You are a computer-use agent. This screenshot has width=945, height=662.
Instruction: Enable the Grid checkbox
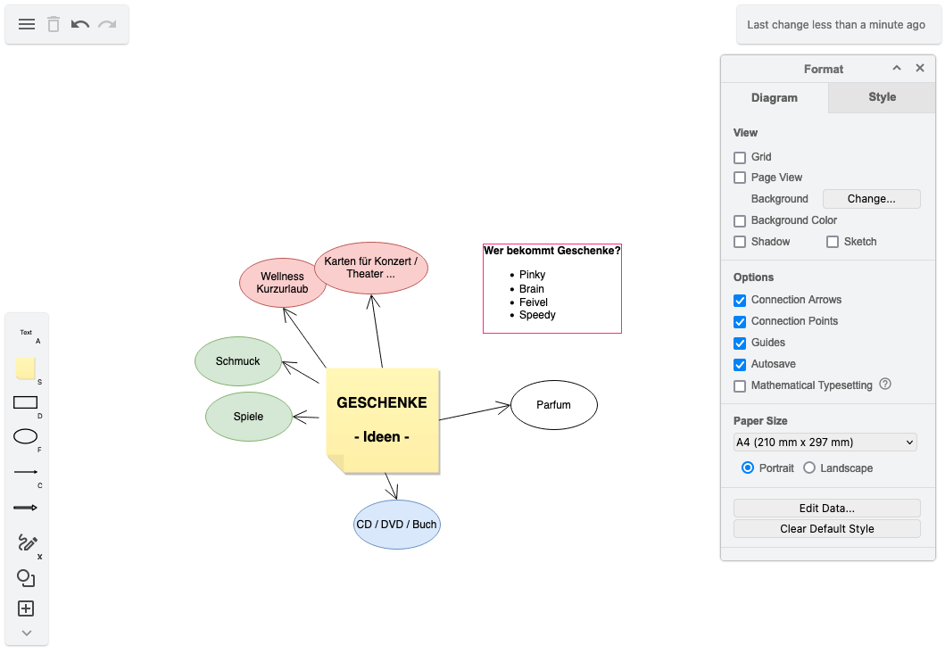[740, 156]
